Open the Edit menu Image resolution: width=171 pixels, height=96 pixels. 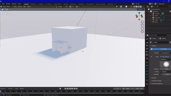(x=3, y=4)
